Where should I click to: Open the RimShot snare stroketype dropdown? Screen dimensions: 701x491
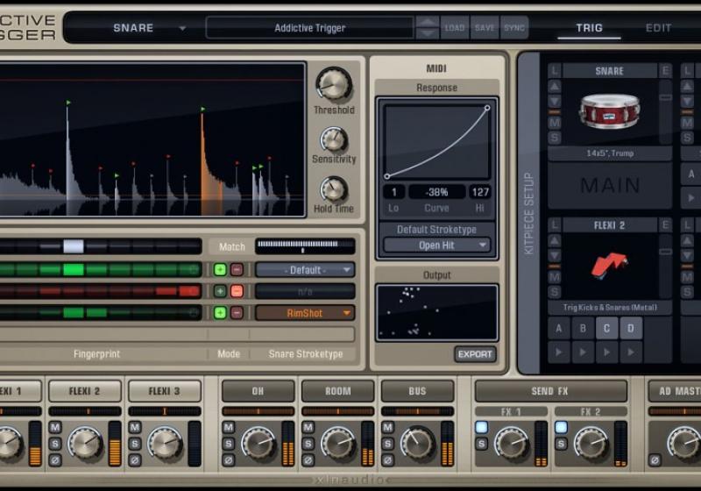coord(305,313)
